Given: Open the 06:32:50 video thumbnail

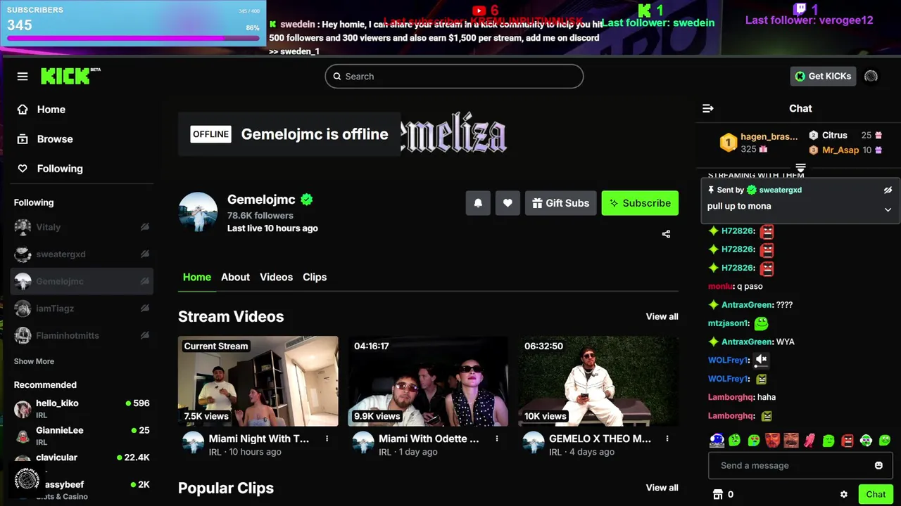Looking at the screenshot, I should click(x=598, y=381).
